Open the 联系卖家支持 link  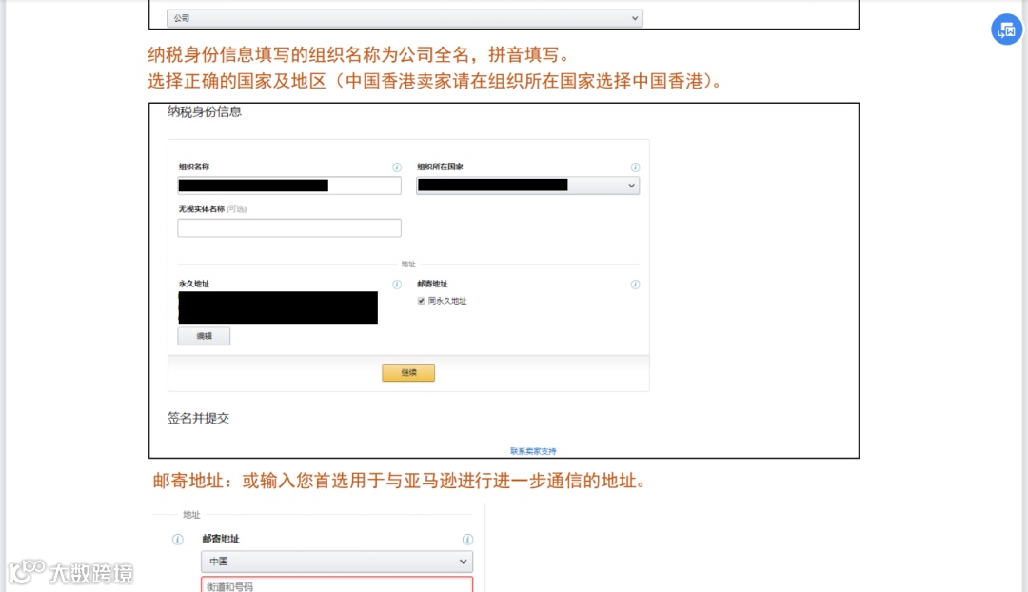coord(530,448)
